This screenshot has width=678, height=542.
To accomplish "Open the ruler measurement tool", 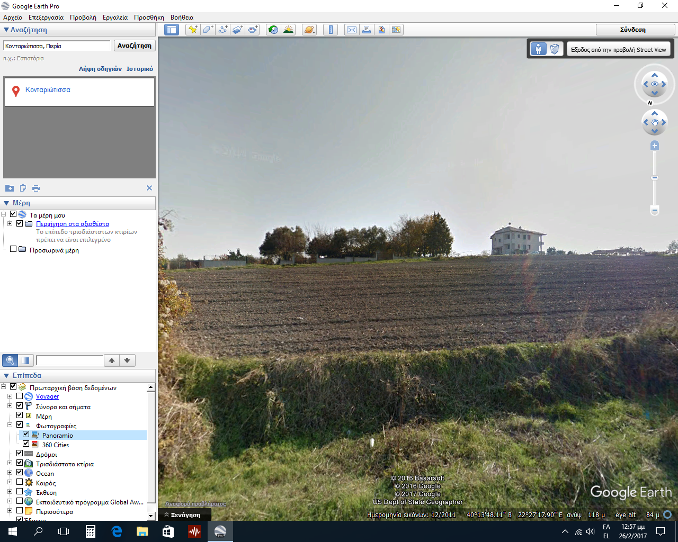I will pyautogui.click(x=331, y=30).
